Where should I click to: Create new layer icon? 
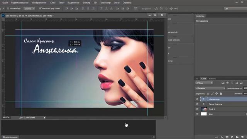pos(242,137)
